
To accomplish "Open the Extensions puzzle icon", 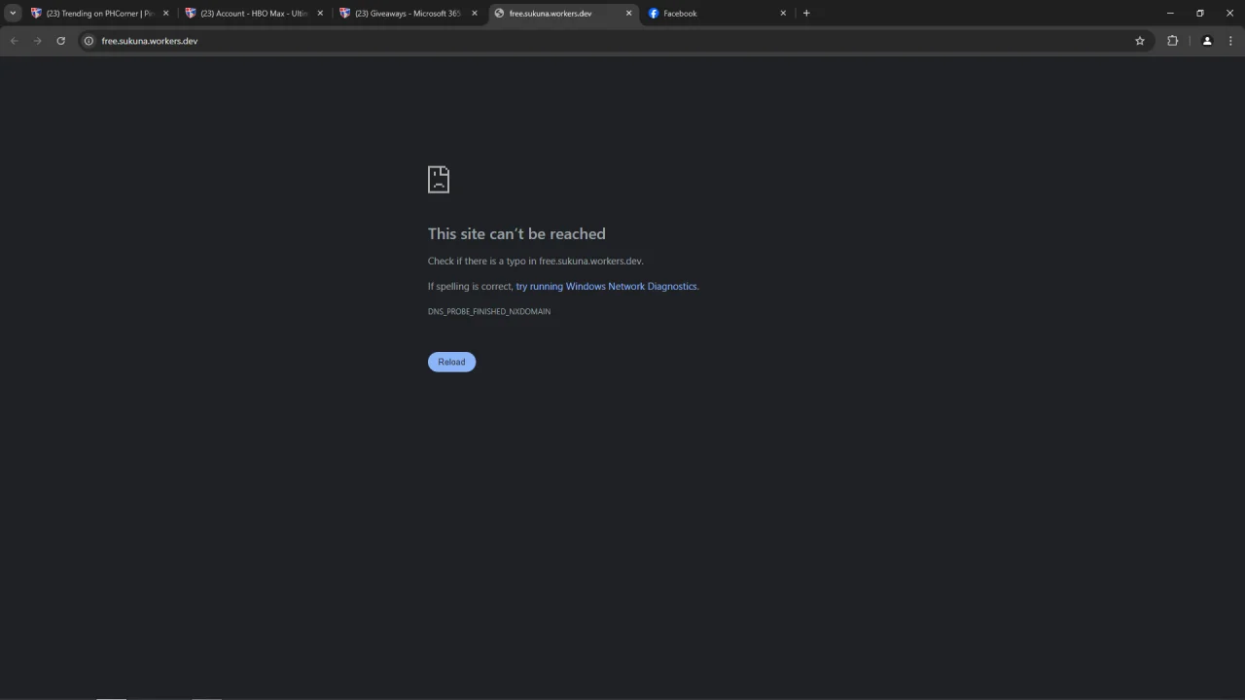I will pyautogui.click(x=1172, y=41).
